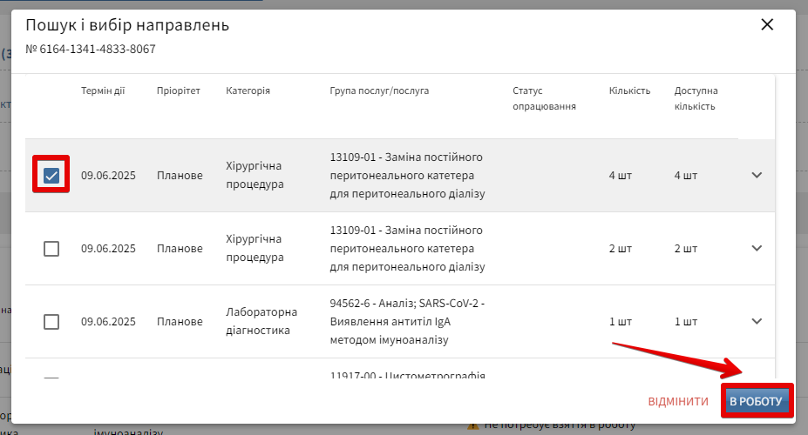Viewport: 808px width, 435px height.
Task: Click the Термін дії column header
Action: 103,90
